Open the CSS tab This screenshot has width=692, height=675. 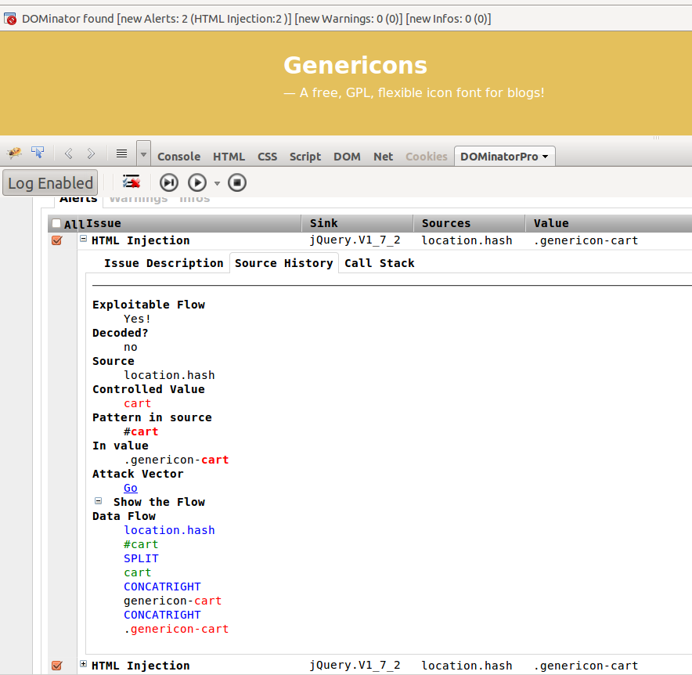268,157
